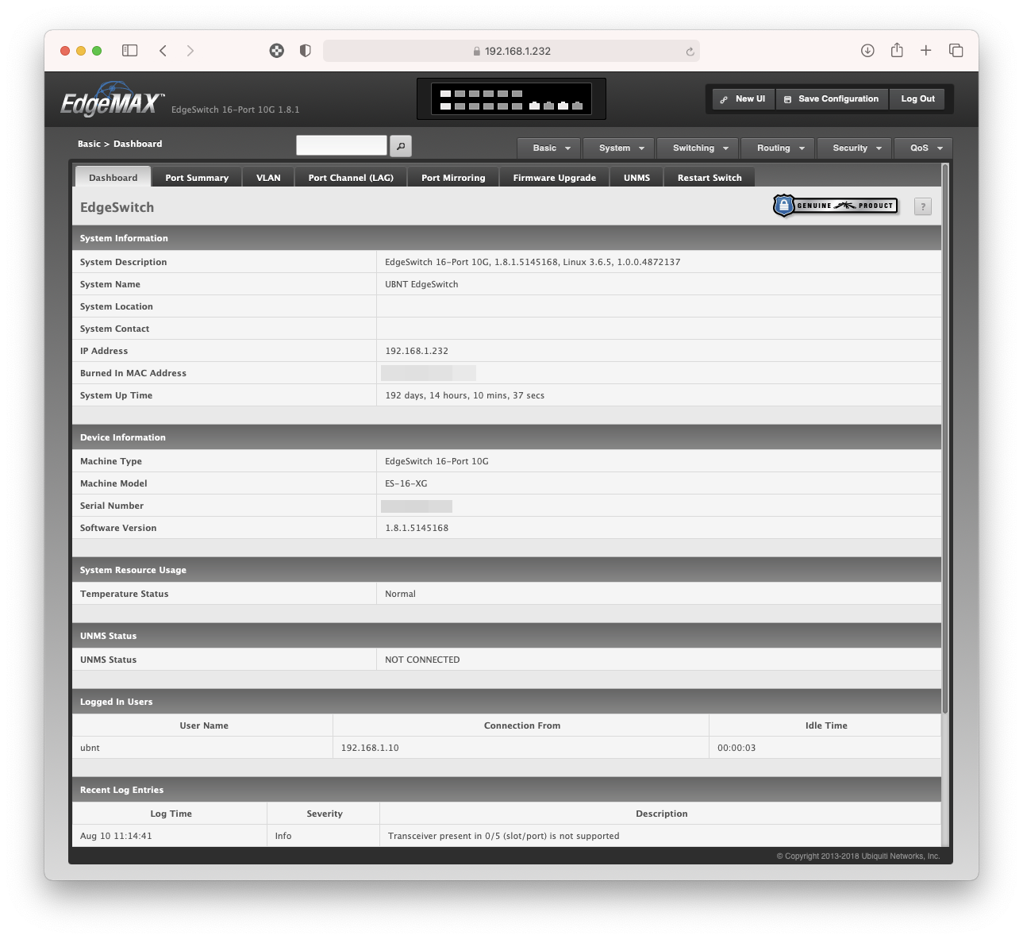1023x939 pixels.
Task: Click the Severity column header
Action: pos(325,814)
